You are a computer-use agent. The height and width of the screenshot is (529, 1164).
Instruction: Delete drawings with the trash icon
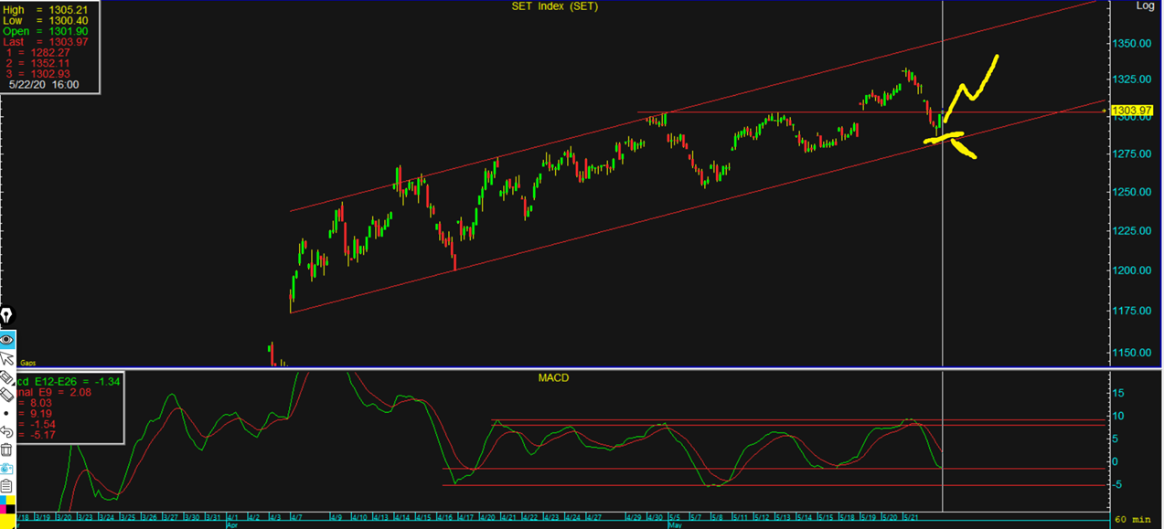pyautogui.click(x=6, y=450)
